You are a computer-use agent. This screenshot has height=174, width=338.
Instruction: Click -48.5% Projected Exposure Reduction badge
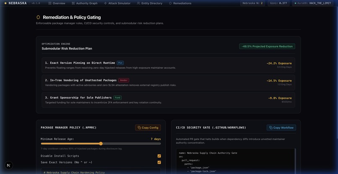[267, 46]
